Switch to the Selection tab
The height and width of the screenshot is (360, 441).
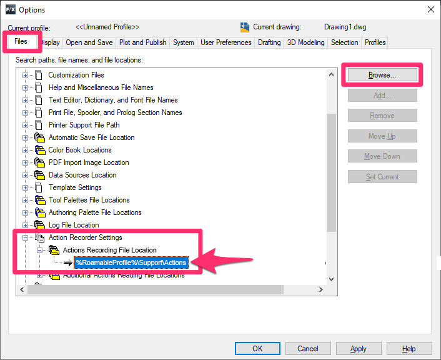[x=345, y=42]
